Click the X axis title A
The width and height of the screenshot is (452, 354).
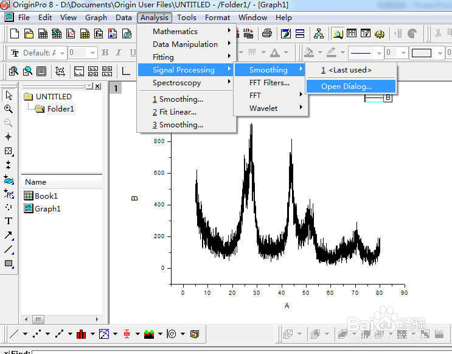coord(287,306)
